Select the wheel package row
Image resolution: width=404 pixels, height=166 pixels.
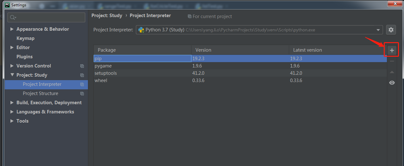point(240,80)
